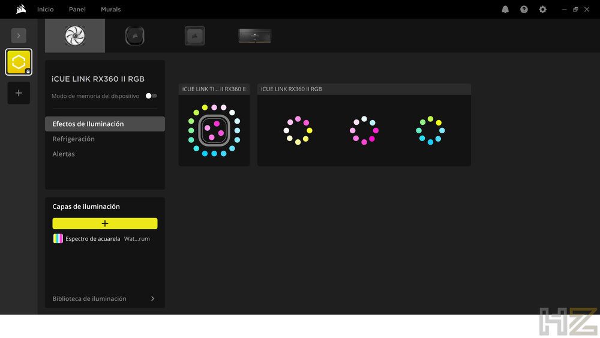Open the Murals menu
The width and height of the screenshot is (600, 338).
(110, 9)
